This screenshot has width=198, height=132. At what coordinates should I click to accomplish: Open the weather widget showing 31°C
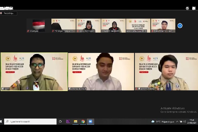tap(163, 122)
